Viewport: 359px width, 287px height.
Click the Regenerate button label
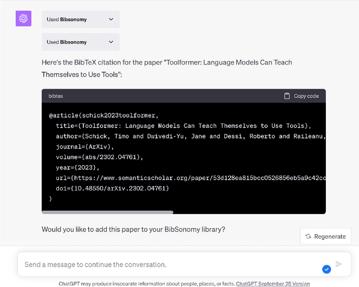pos(330,237)
